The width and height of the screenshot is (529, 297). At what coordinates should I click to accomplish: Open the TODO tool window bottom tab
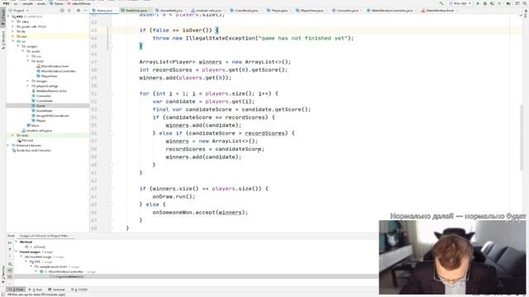79,290
